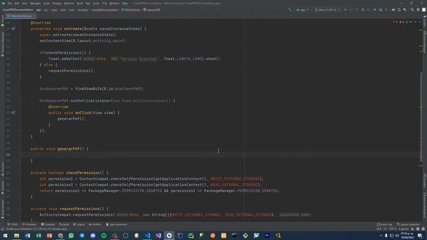Select the MainActivity.java editor tab

(21, 16)
